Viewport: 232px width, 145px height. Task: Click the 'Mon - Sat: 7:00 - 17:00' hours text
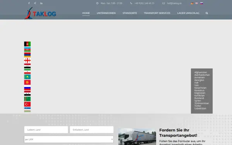pyautogui.click(x=112, y=3)
